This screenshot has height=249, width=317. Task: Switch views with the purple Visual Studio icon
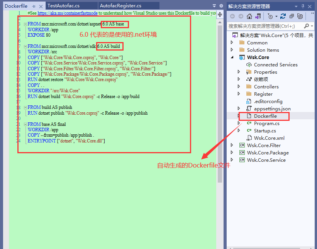pos(258,16)
